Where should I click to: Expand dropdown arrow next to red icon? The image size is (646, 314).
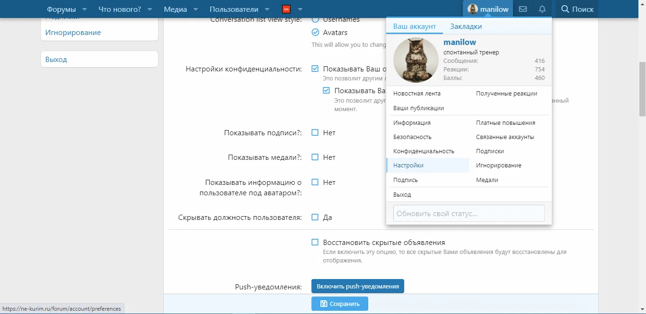pyautogui.click(x=300, y=9)
